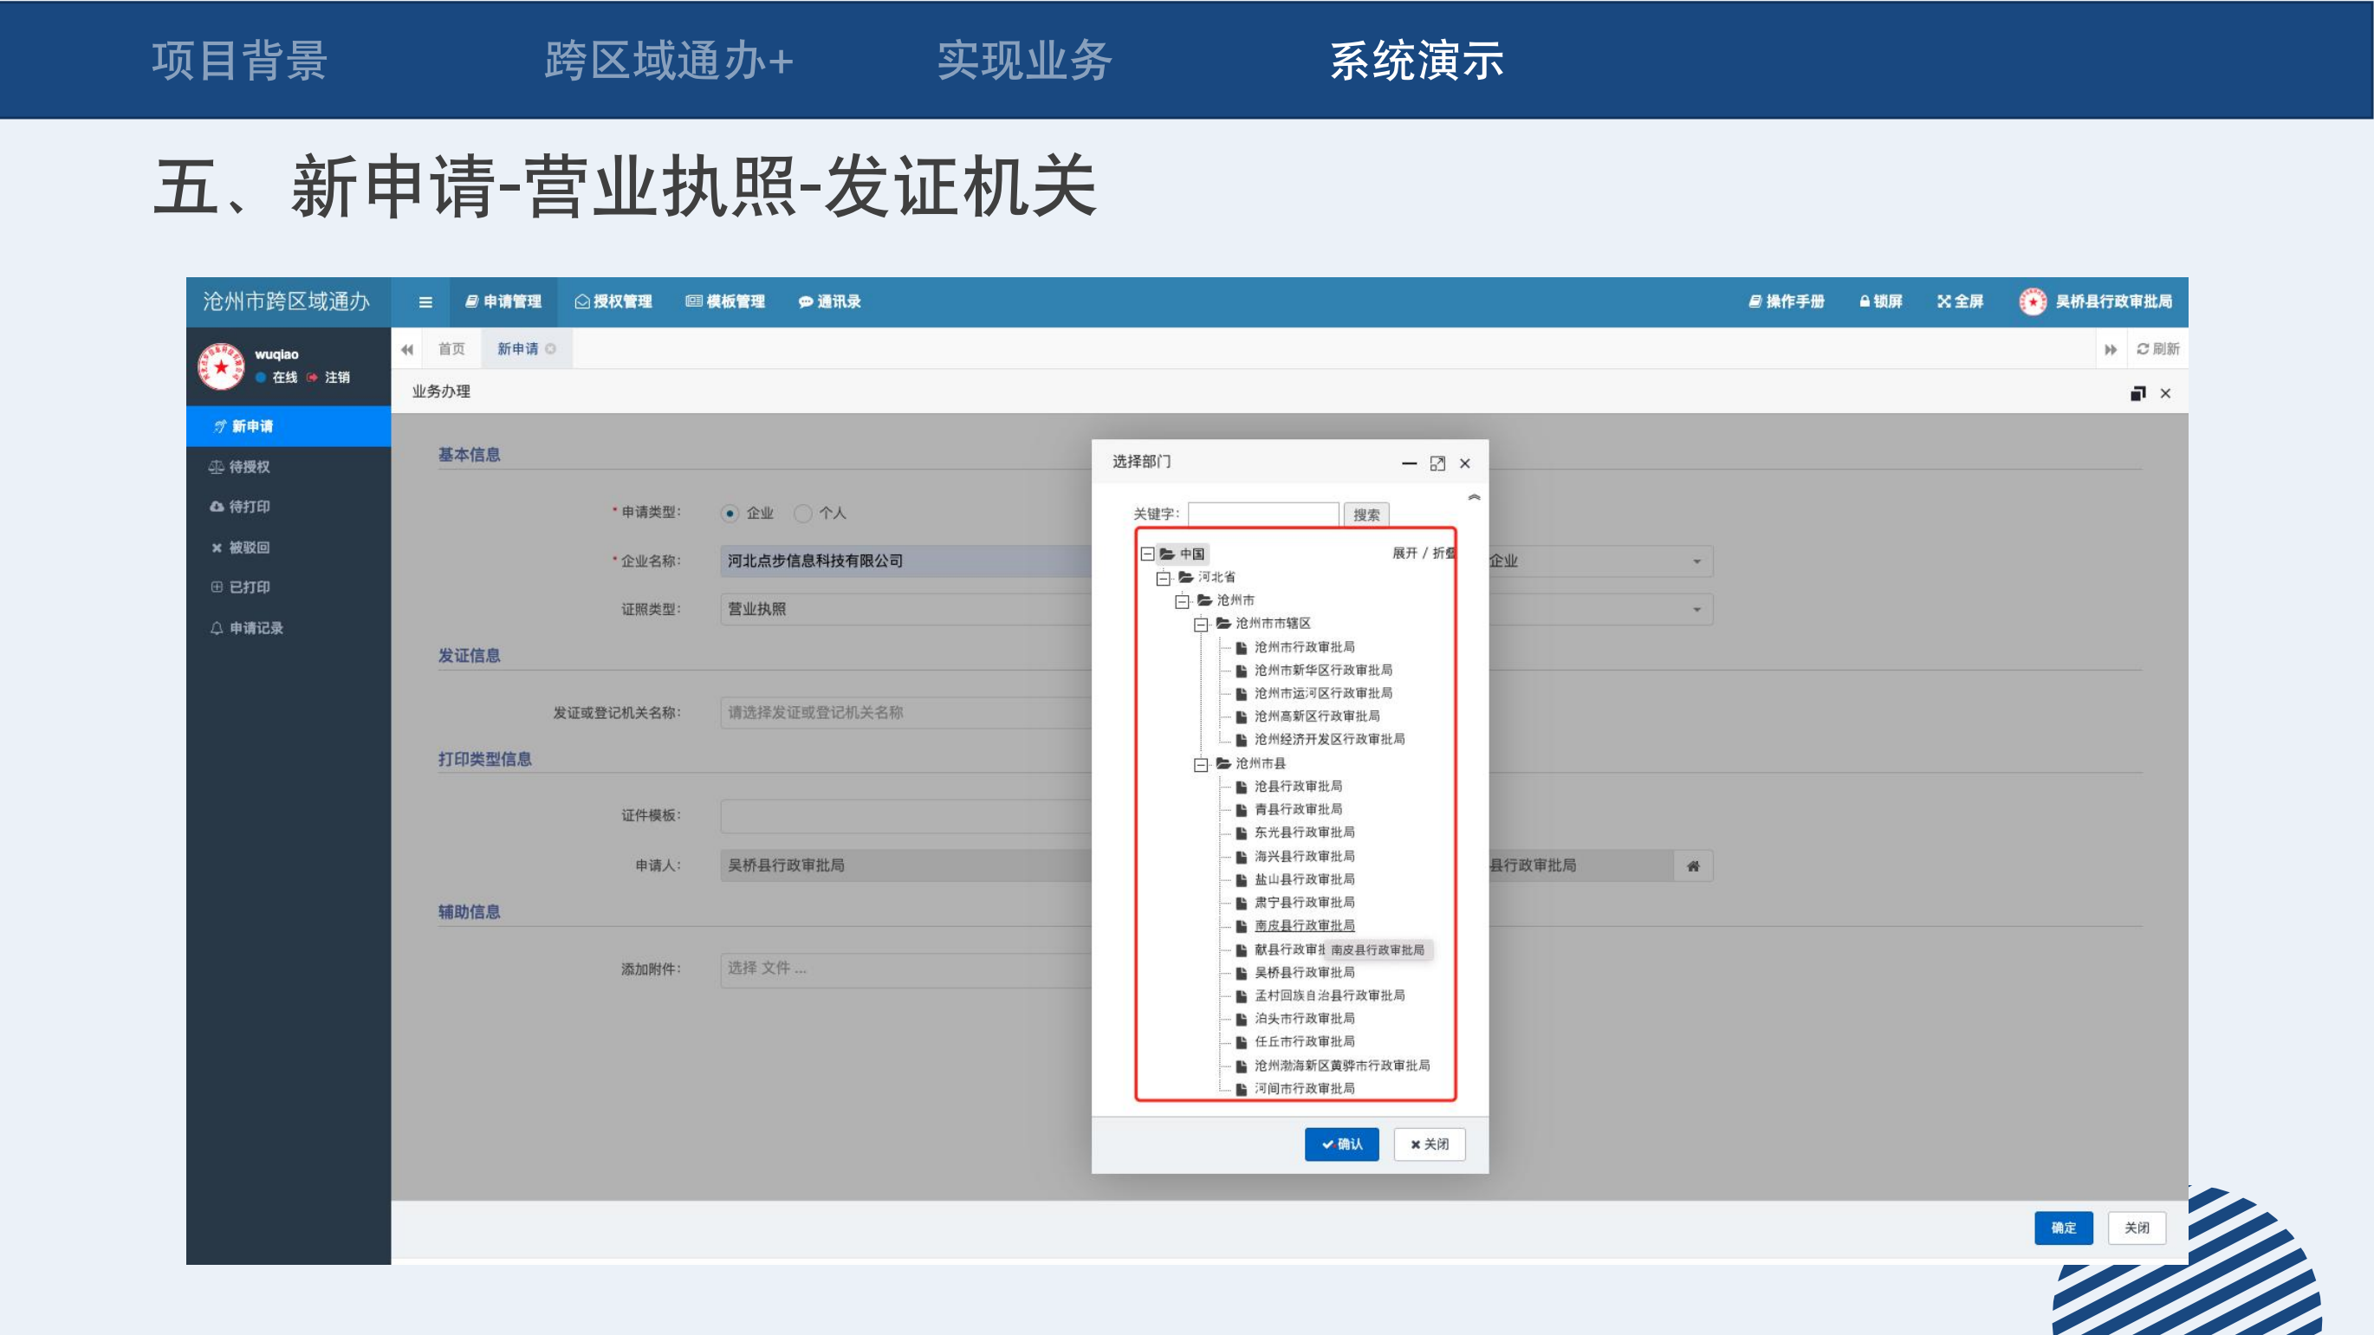Open 申请记录 in the sidebar
This screenshot has width=2374, height=1335.
(256, 628)
